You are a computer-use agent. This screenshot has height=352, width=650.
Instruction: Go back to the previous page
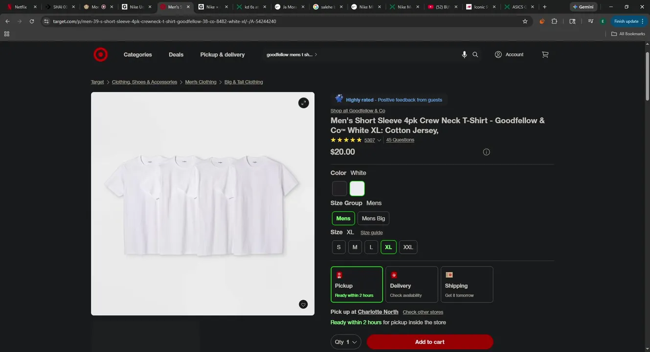pyautogui.click(x=7, y=22)
